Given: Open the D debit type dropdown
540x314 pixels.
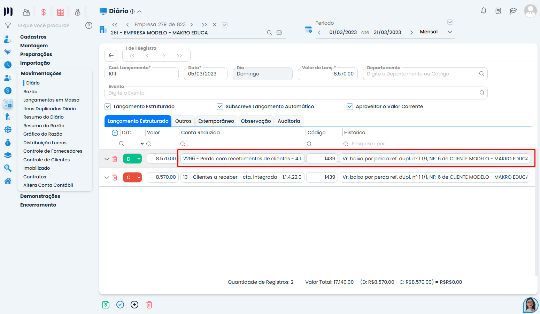Looking at the screenshot, I should pos(132,159).
